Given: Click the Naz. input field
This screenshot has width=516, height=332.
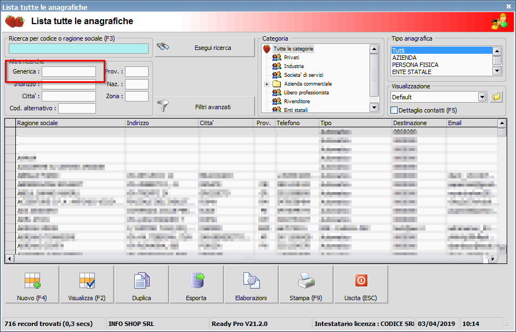Looking at the screenshot, I should pos(137,84).
